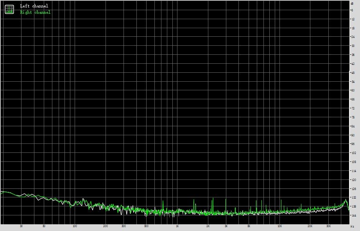This screenshot has height=231, width=360.
Task: Click the 300 Hz frequency axis label
Action: coord(124,226)
